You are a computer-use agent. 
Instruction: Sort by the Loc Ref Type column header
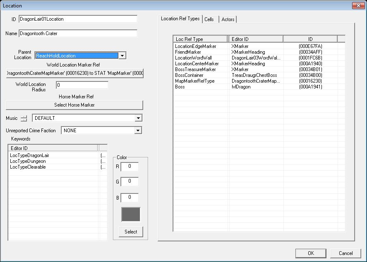point(200,39)
